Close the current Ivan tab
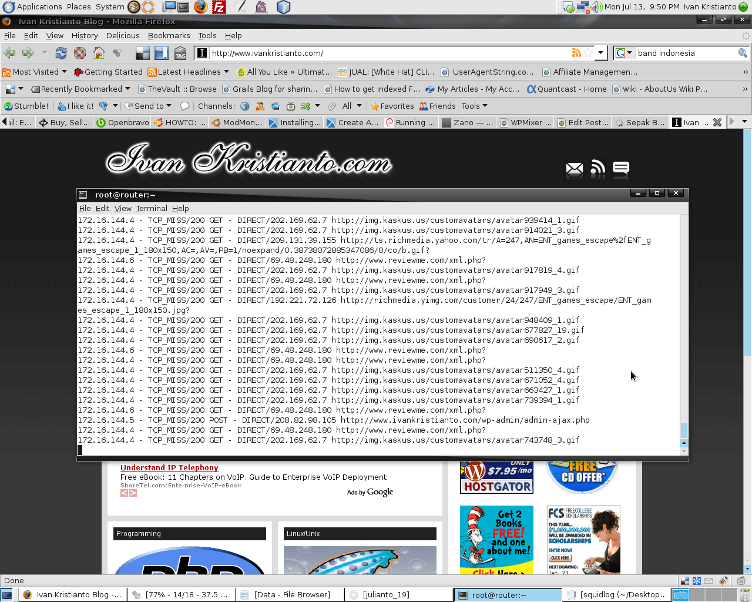 coord(717,122)
